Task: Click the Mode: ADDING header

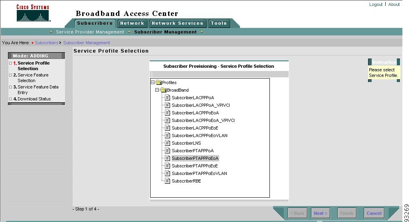Action: pyautogui.click(x=36, y=56)
